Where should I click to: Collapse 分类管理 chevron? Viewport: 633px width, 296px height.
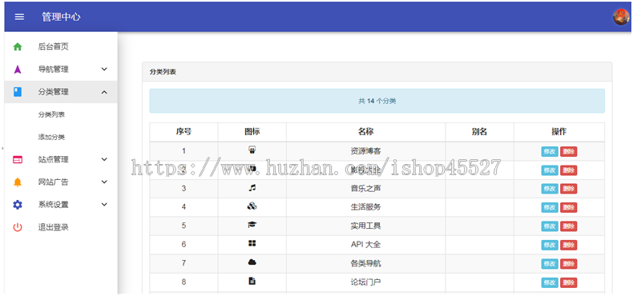[x=104, y=92]
